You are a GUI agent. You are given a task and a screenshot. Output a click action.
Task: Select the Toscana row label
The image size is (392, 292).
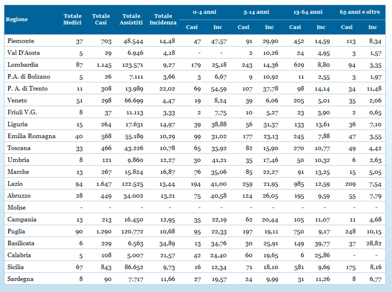19,148
